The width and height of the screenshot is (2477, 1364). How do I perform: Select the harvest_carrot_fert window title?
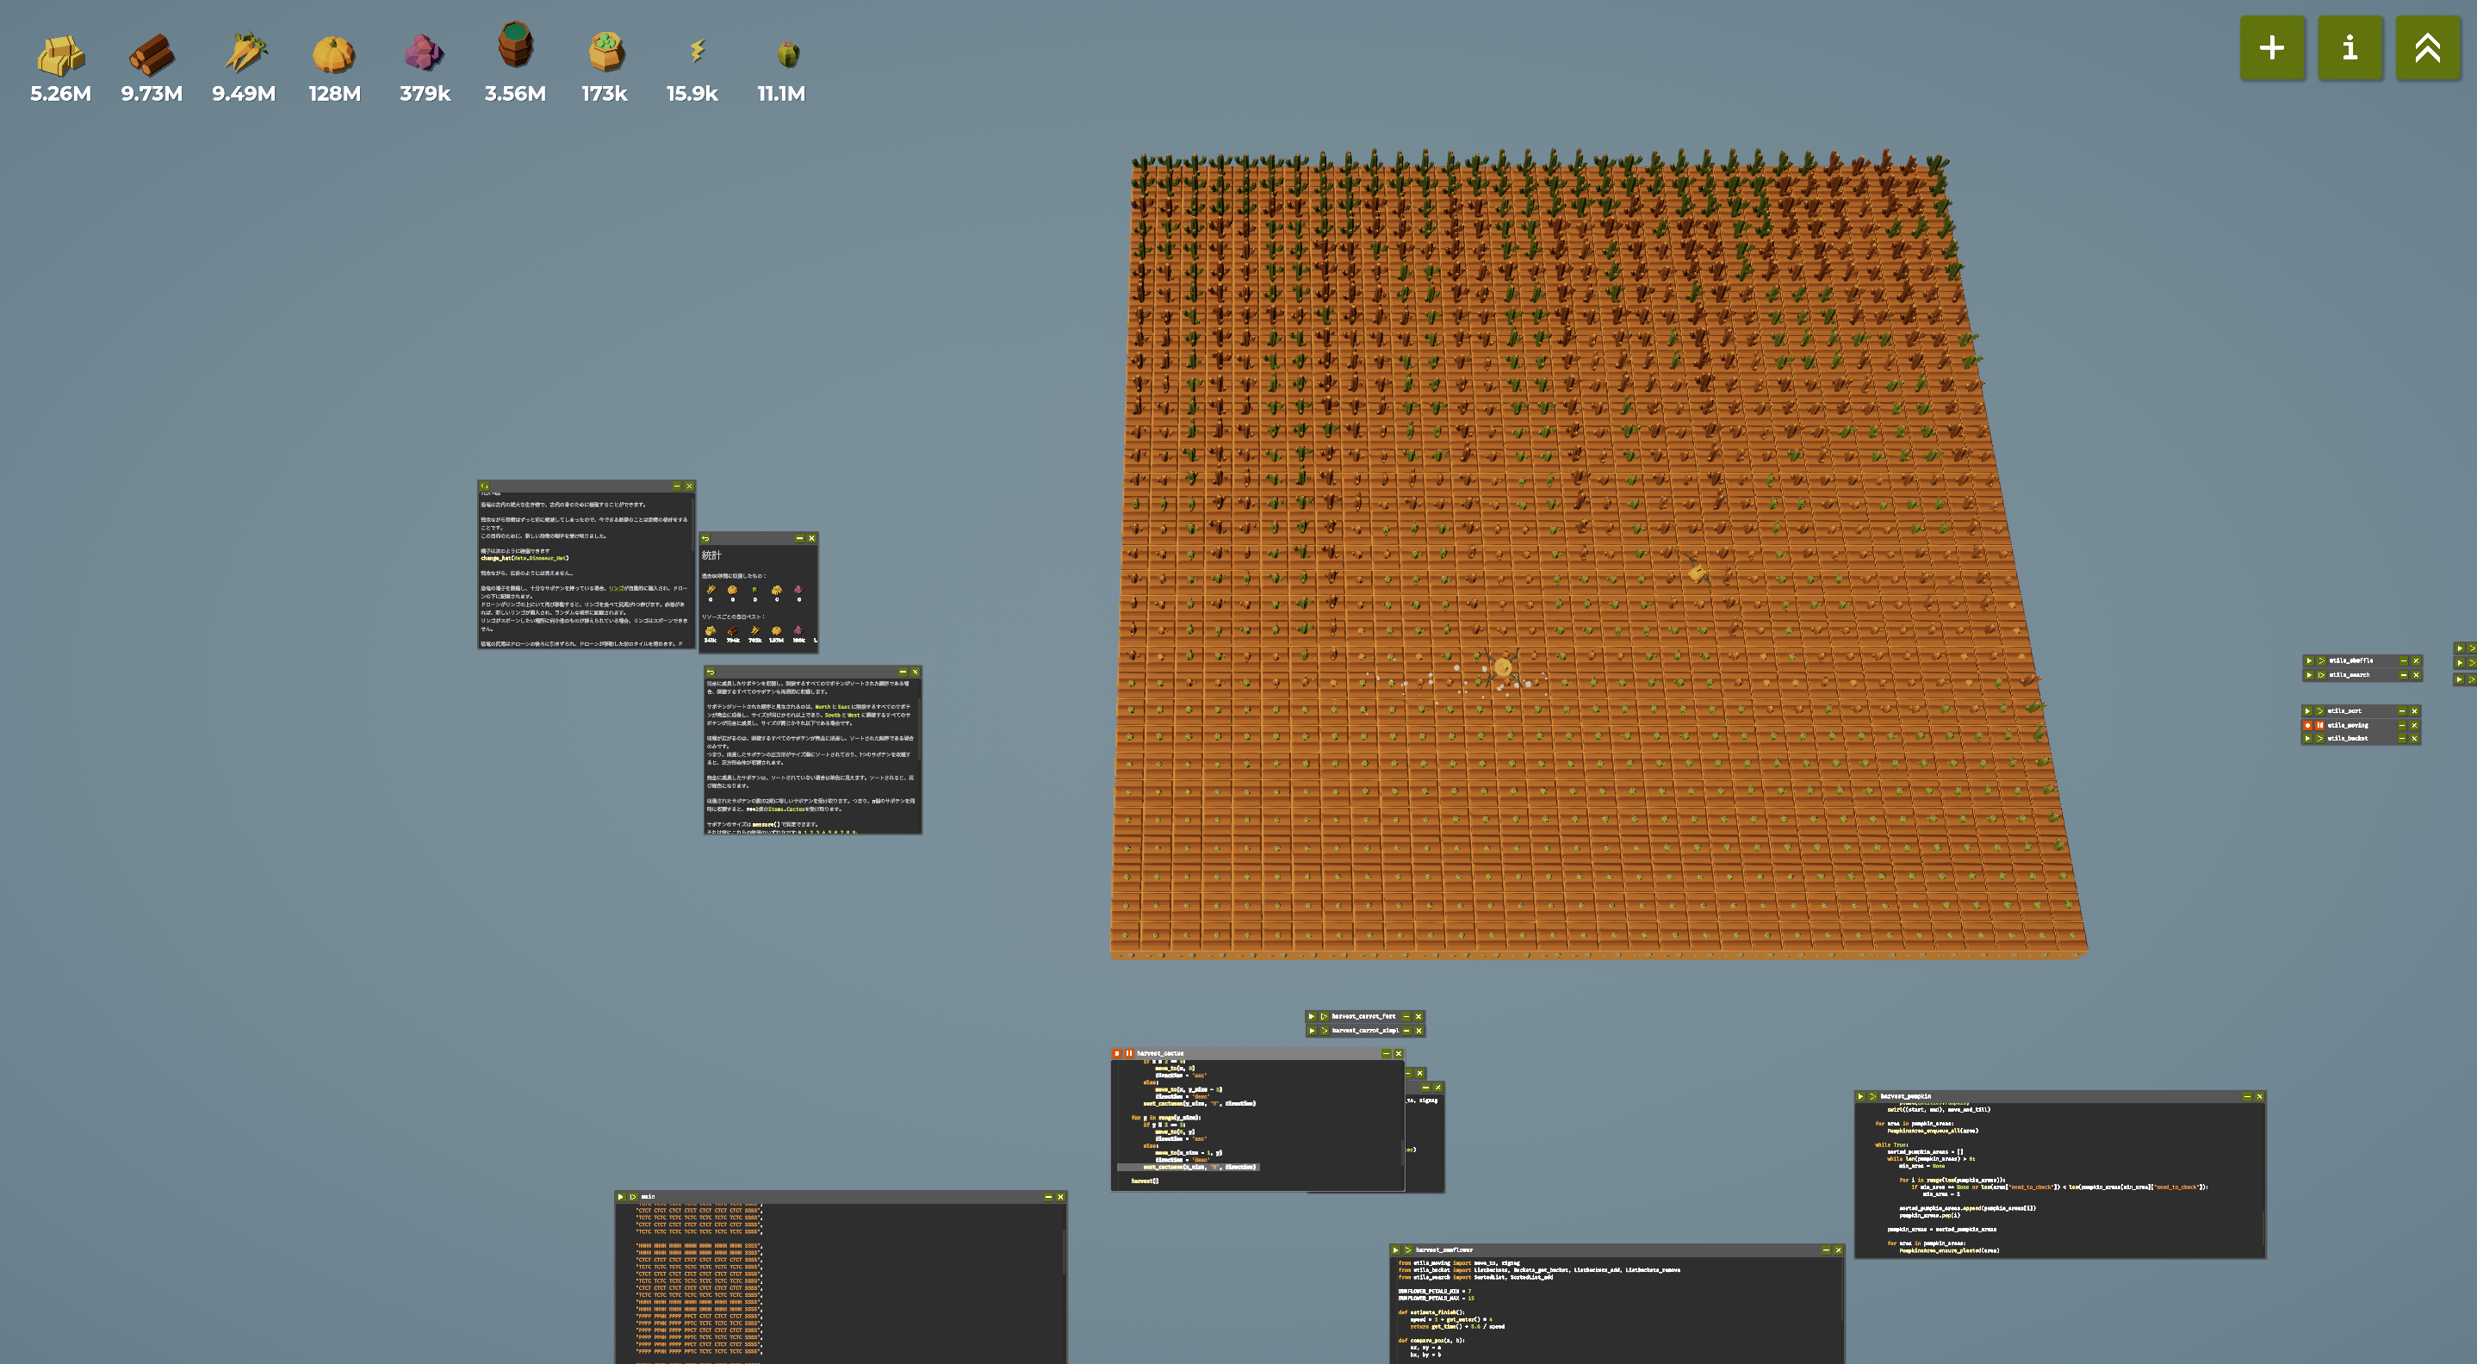pyautogui.click(x=1363, y=1016)
